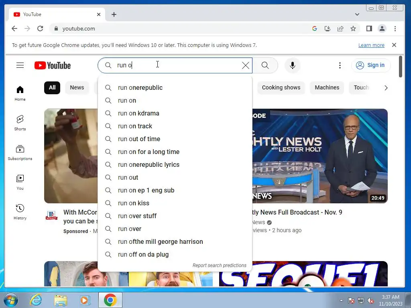
Task: Open Subscriptions in the sidebar
Action: (20, 153)
